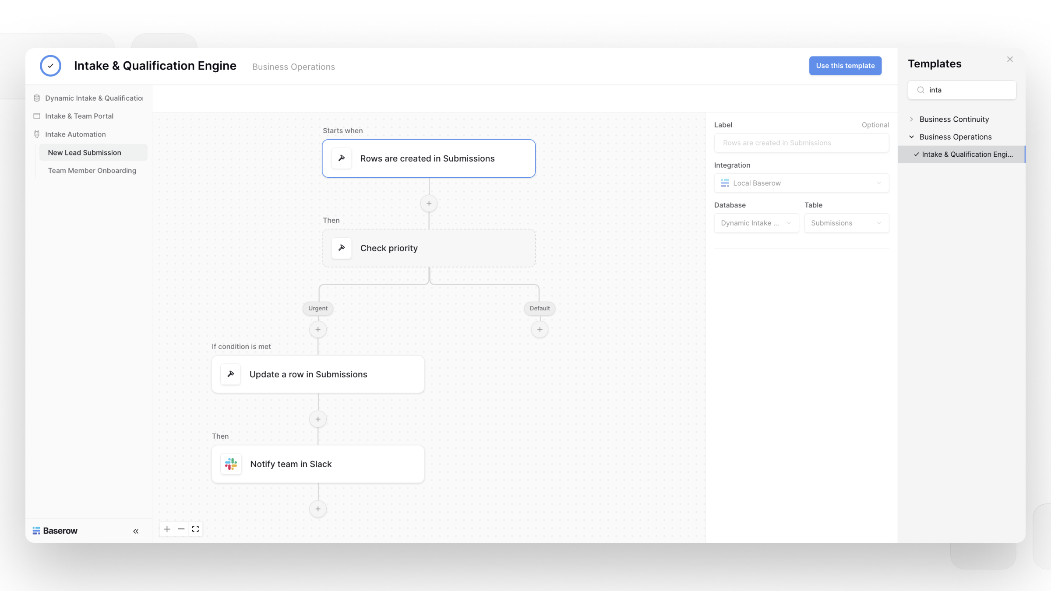Click the optional Label input field
The height and width of the screenshot is (591, 1051).
pyautogui.click(x=801, y=143)
